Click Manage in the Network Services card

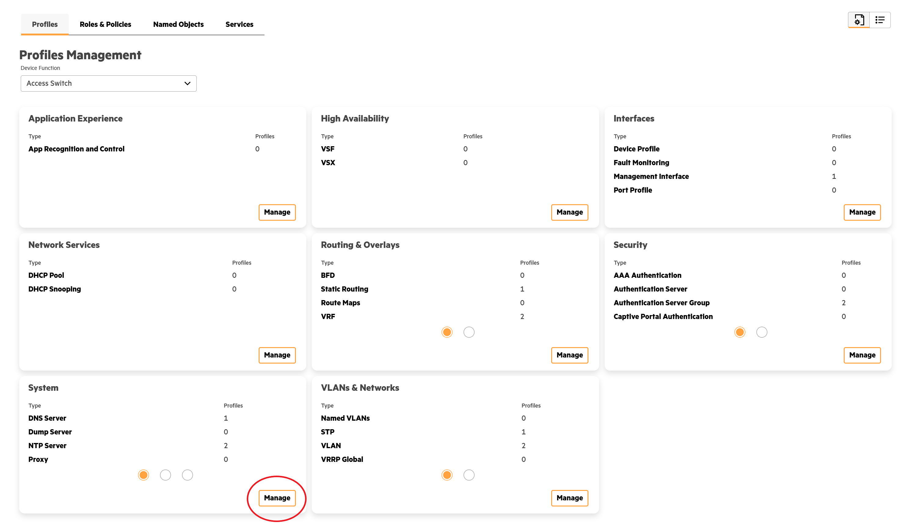click(x=277, y=355)
